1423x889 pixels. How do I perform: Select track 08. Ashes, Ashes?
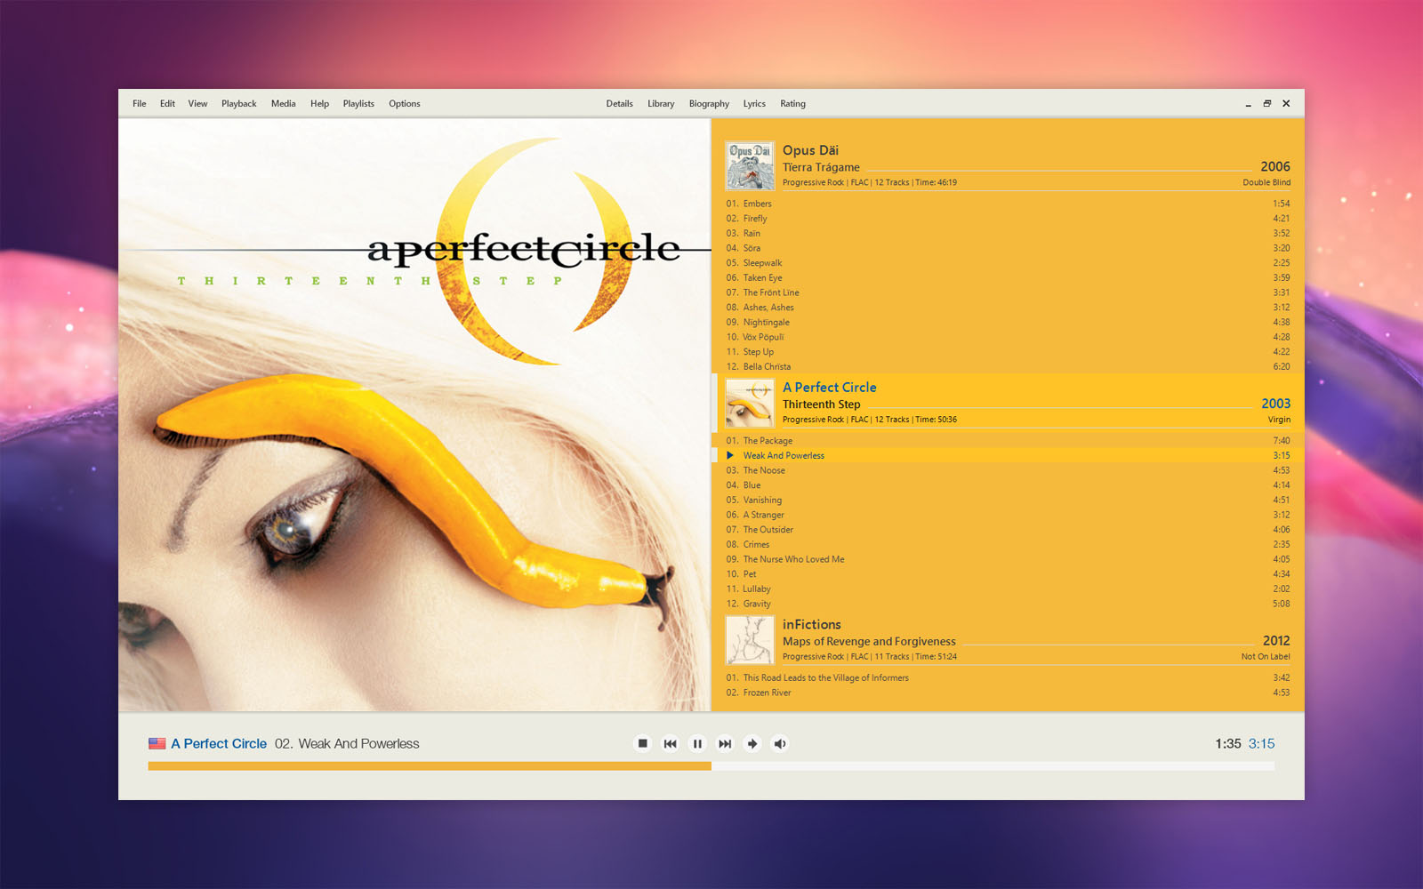tap(1008, 307)
